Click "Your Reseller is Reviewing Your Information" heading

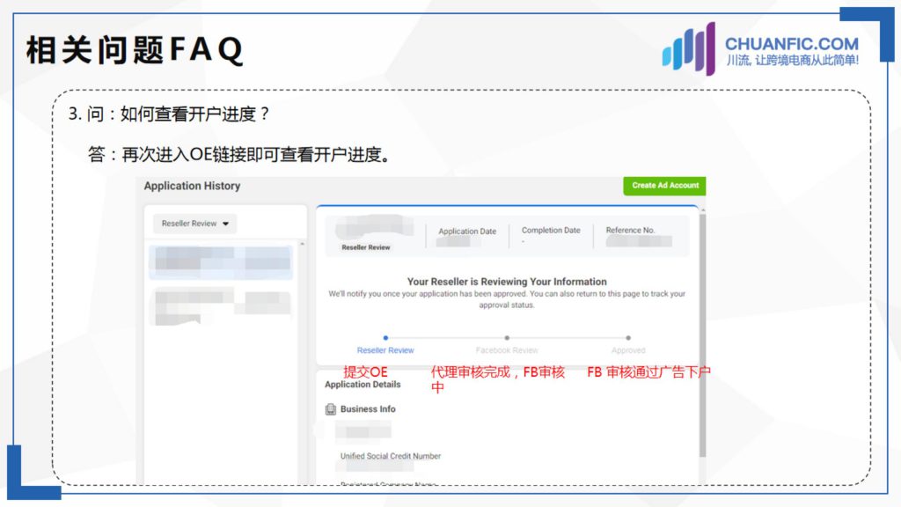coord(507,282)
